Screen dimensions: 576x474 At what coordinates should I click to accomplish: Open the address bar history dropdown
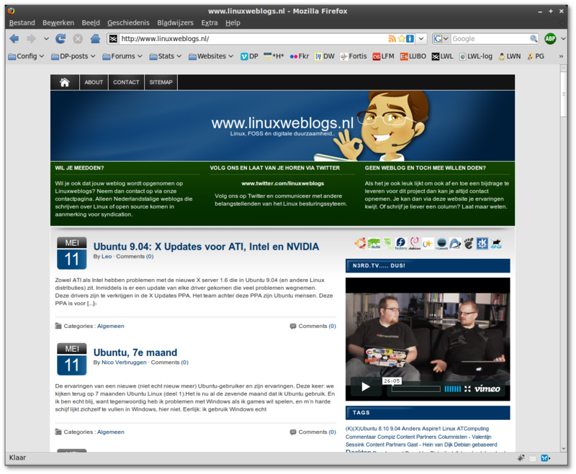tap(421, 39)
